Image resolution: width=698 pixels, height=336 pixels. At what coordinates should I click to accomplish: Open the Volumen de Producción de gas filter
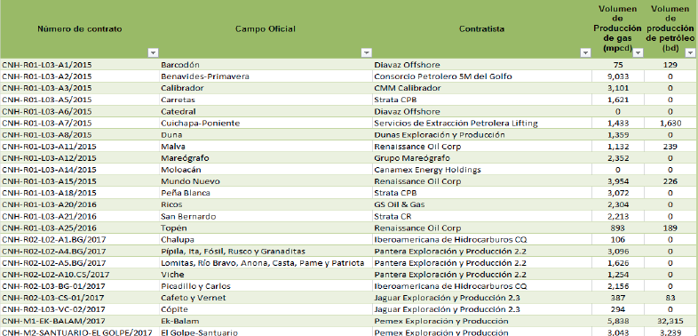point(638,52)
